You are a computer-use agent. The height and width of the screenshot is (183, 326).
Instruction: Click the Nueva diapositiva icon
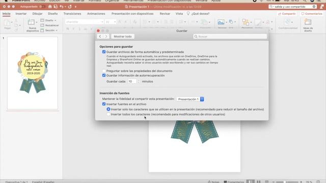(31, 22)
